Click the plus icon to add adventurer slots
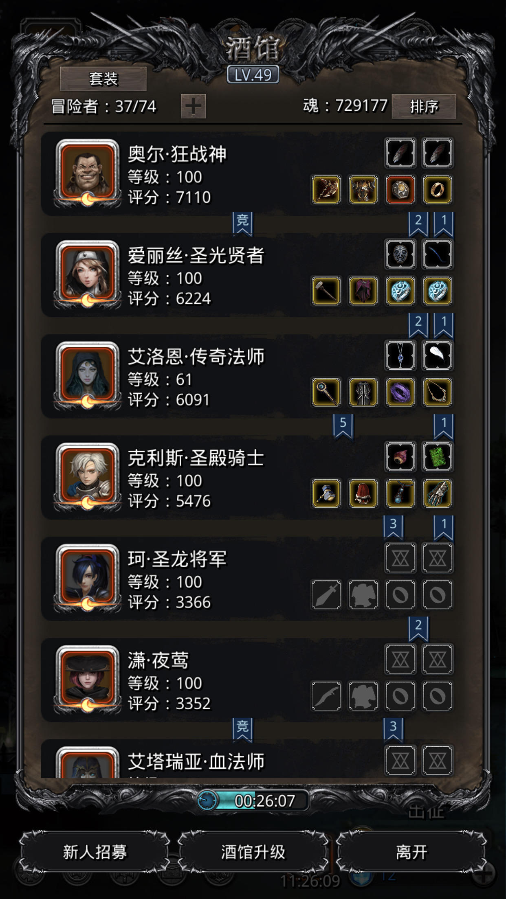The height and width of the screenshot is (899, 506). click(193, 107)
